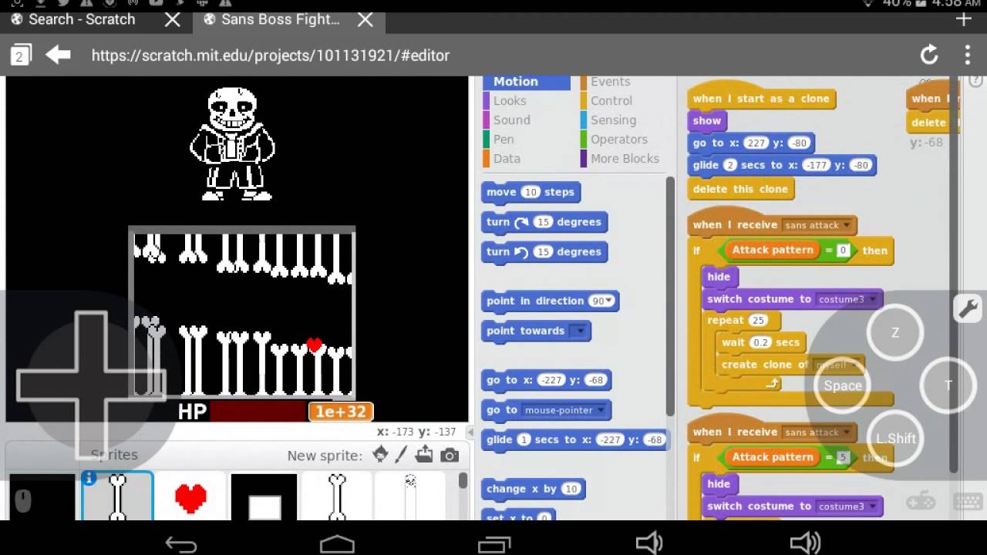
Task: Select the Motion block category
Action: (527, 82)
